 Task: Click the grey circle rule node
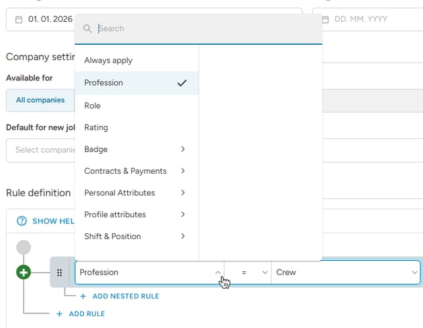[24, 248]
